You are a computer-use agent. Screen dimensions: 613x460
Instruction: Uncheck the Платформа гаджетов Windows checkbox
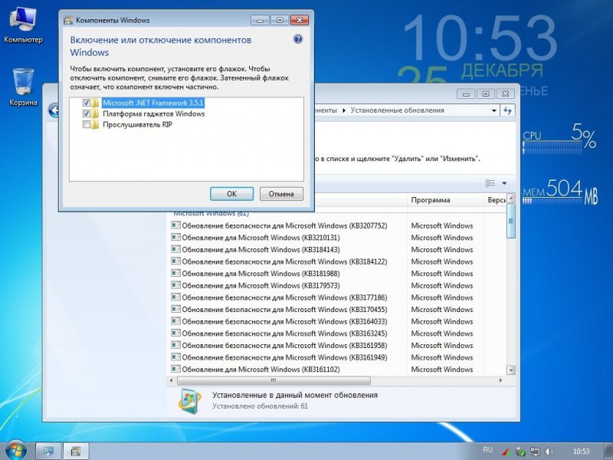[x=87, y=113]
